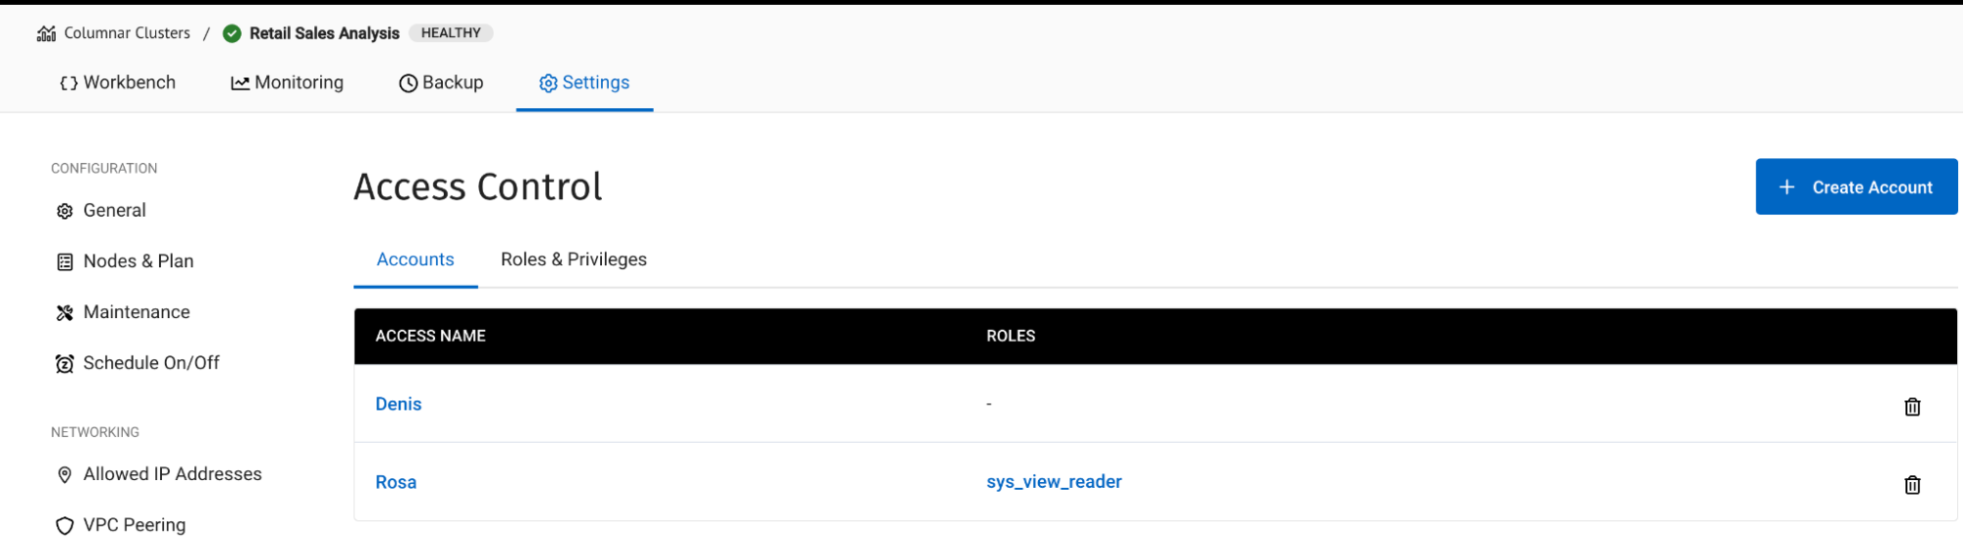Open the Backup tab
1963x540 pixels.
pyautogui.click(x=441, y=82)
